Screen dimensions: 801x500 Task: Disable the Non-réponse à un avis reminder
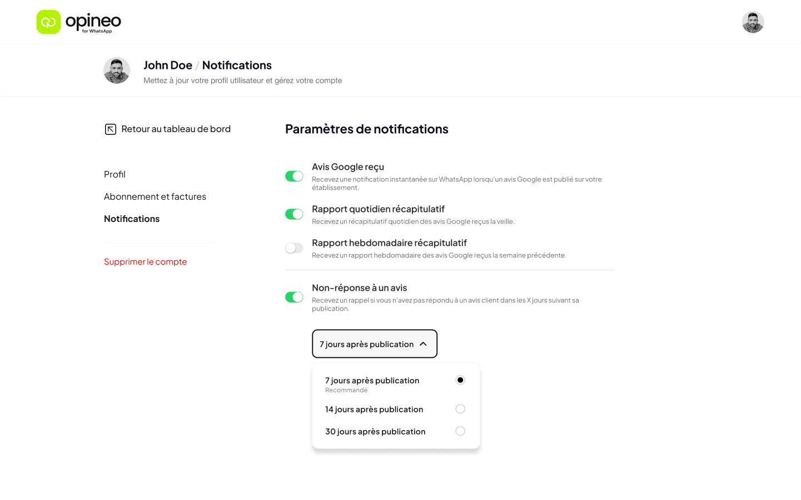[x=294, y=297]
